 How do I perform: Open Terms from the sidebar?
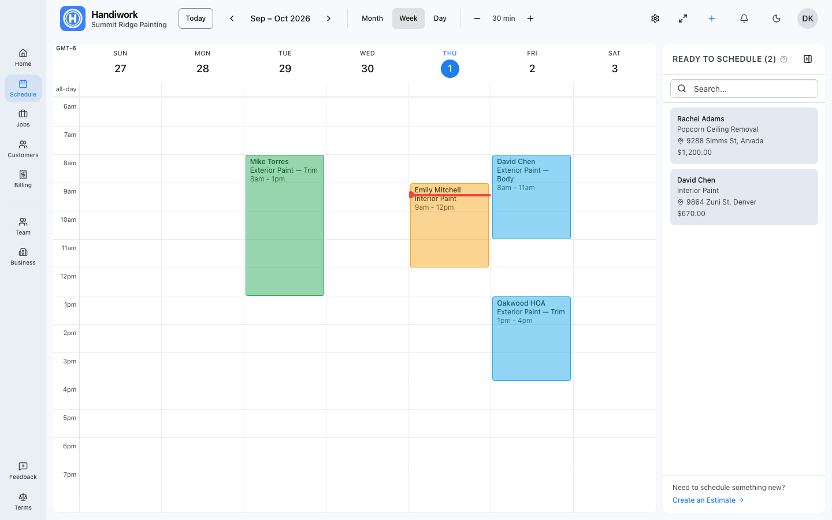23,502
